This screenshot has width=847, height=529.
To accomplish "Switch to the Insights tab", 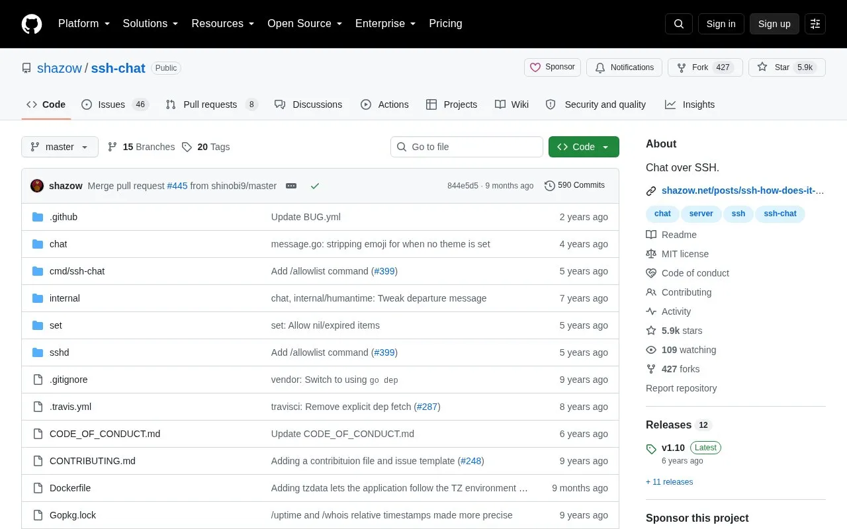I will [x=690, y=104].
